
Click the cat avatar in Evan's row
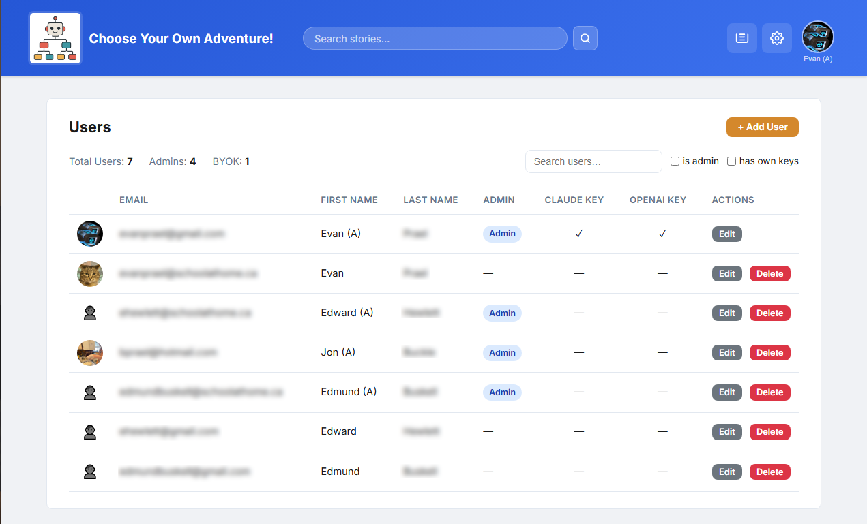click(x=90, y=273)
